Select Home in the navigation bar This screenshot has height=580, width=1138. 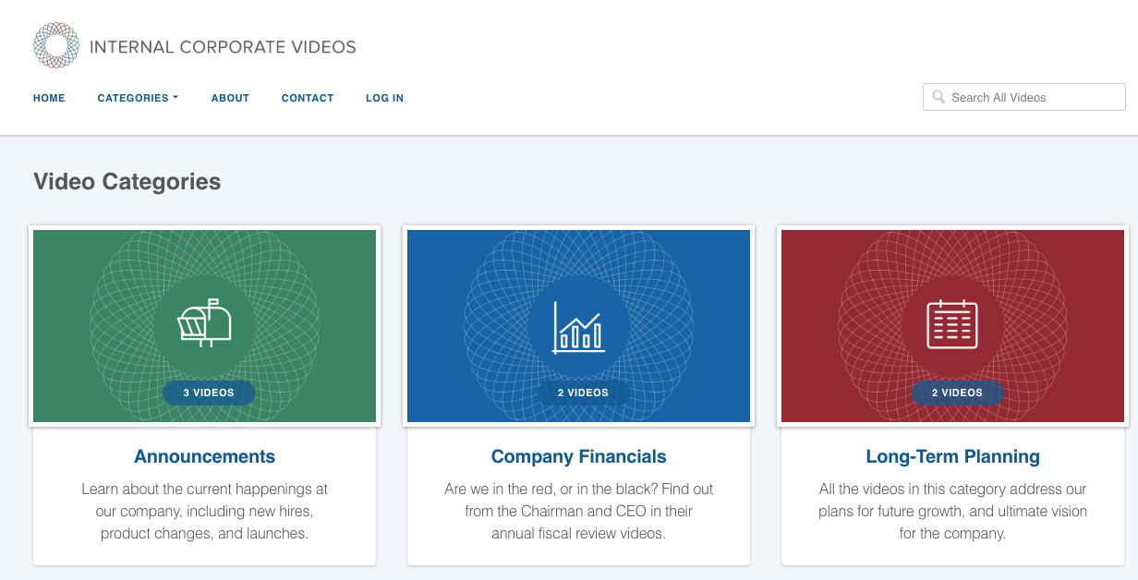49,98
